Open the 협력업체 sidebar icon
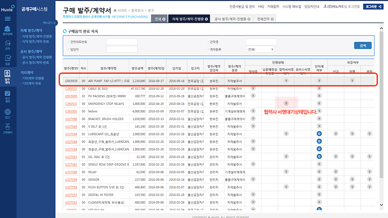Image resolution: width=388 pixels, height=218 pixels. tap(8, 30)
